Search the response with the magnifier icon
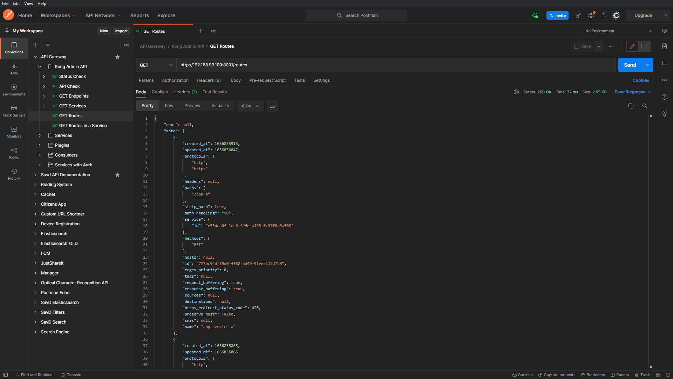This screenshot has height=379, width=673. pos(645,106)
